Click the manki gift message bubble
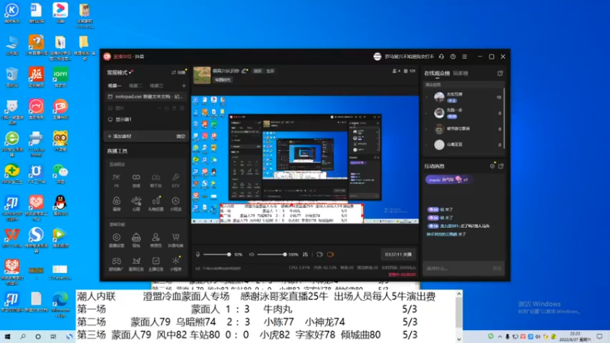 448,179
